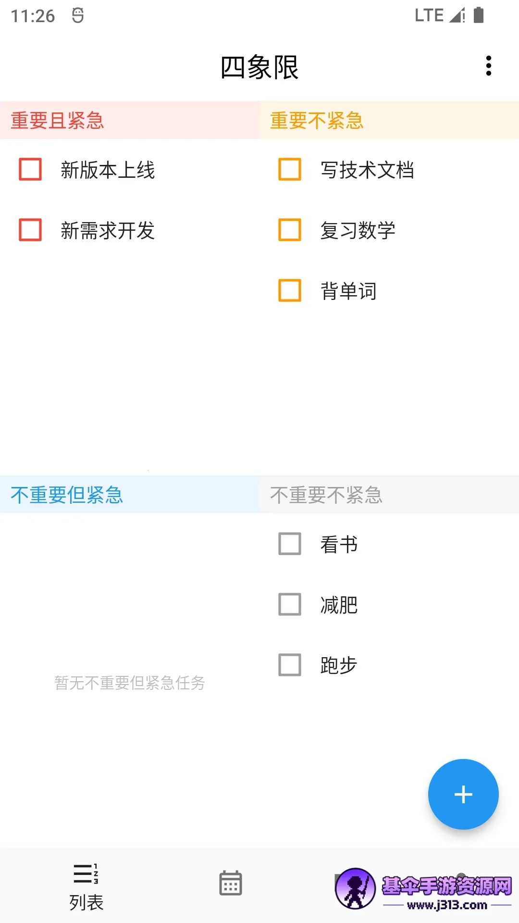519x923 pixels.
Task: Toggle the 看书 checkbox
Action: 290,544
